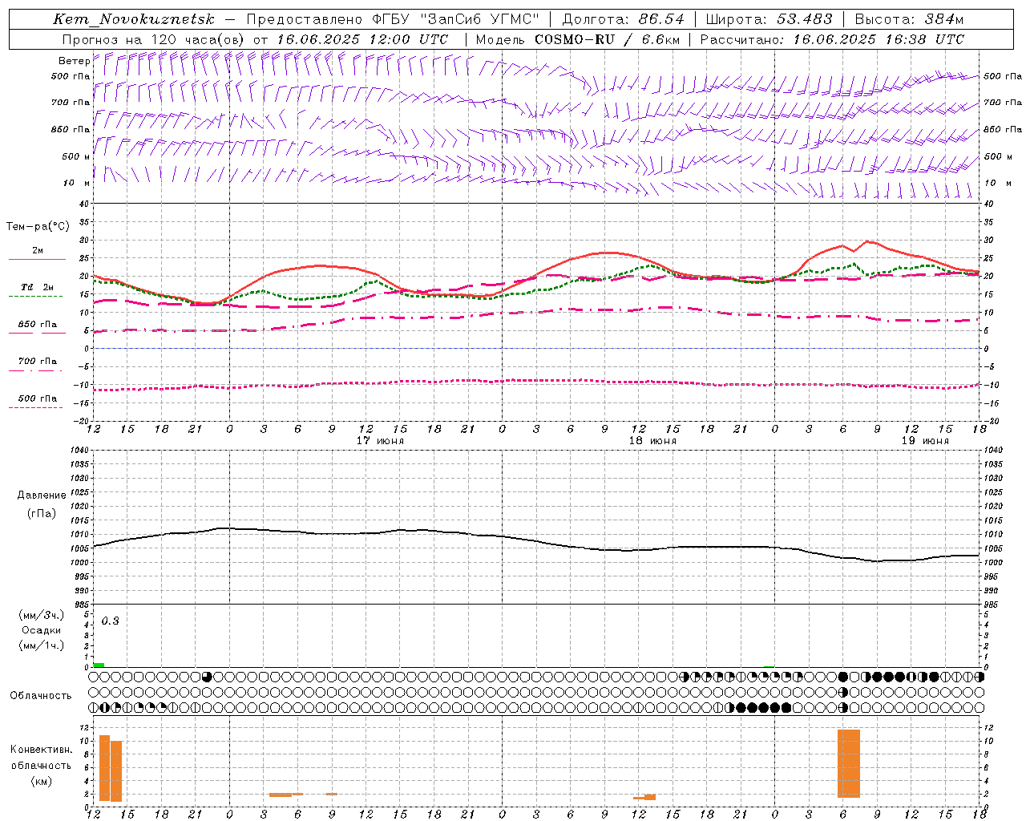The image size is (1026, 821).
Task: Click the dash-dot line sample under '700 гПа' legend
Action: (x=35, y=370)
